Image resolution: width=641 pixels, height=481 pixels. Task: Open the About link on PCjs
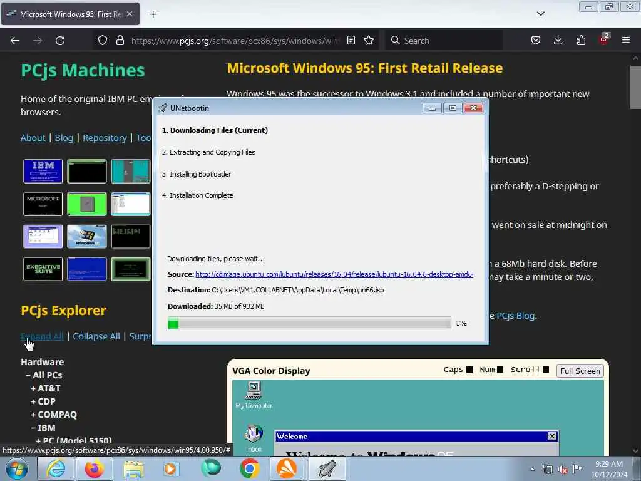point(33,138)
